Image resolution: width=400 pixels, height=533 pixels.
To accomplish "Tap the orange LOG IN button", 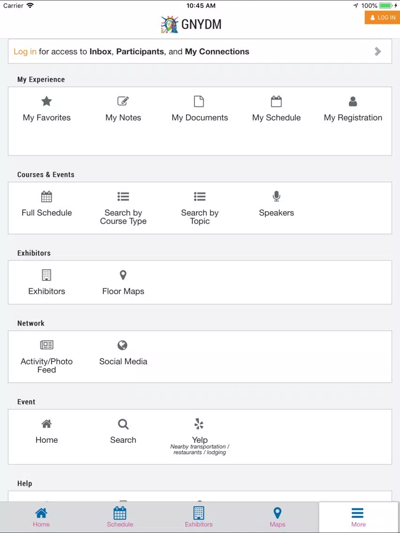I will pyautogui.click(x=382, y=18).
